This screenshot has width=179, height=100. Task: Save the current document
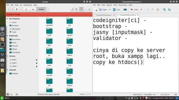click(x=117, y=10)
